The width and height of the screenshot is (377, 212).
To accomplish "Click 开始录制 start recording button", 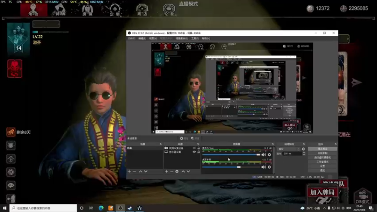I will click(322, 153).
